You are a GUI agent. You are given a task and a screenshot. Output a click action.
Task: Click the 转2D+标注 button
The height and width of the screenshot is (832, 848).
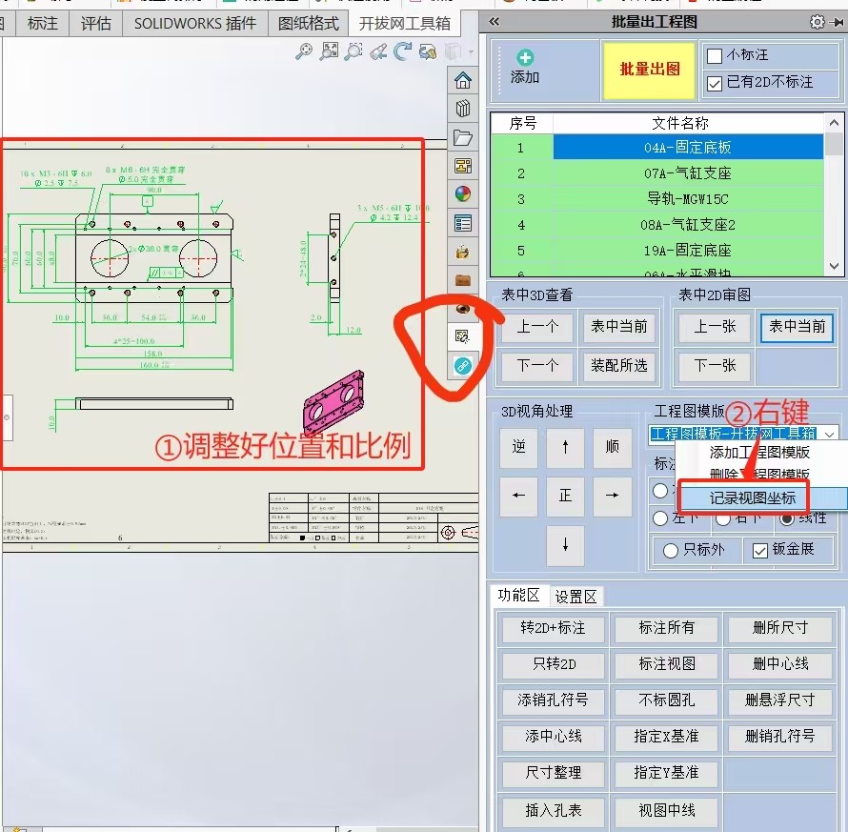click(553, 627)
